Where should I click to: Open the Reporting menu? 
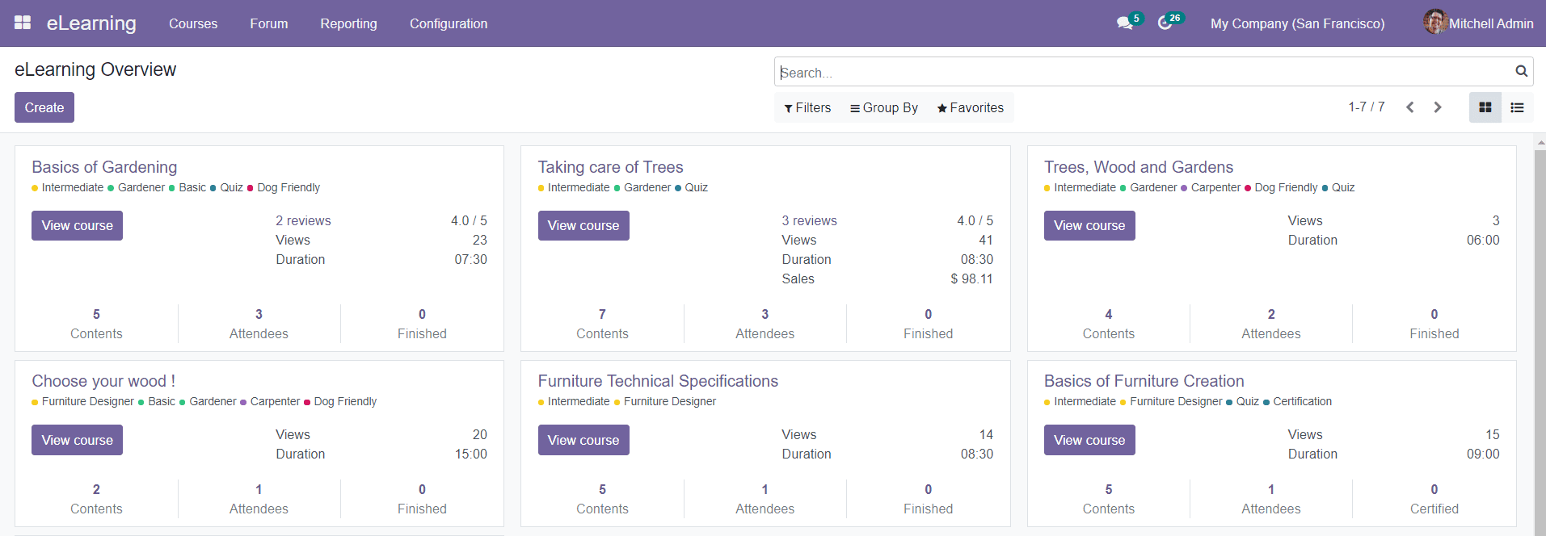click(348, 23)
